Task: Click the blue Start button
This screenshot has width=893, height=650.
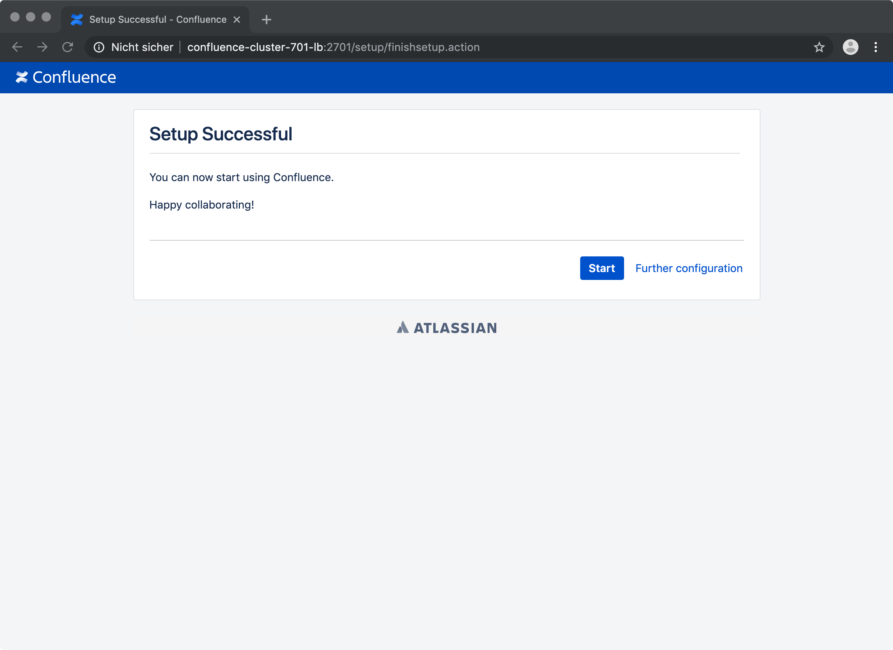Action: click(x=602, y=268)
